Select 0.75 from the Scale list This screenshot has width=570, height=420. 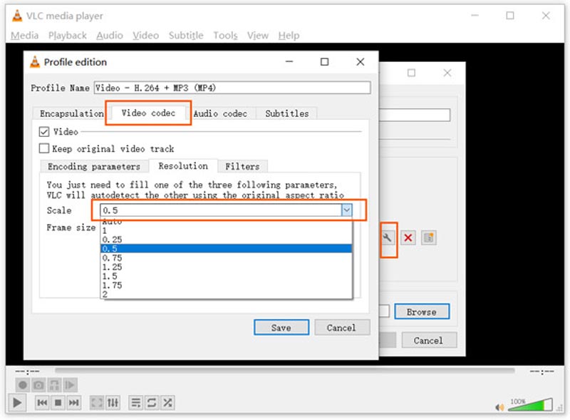click(x=112, y=258)
